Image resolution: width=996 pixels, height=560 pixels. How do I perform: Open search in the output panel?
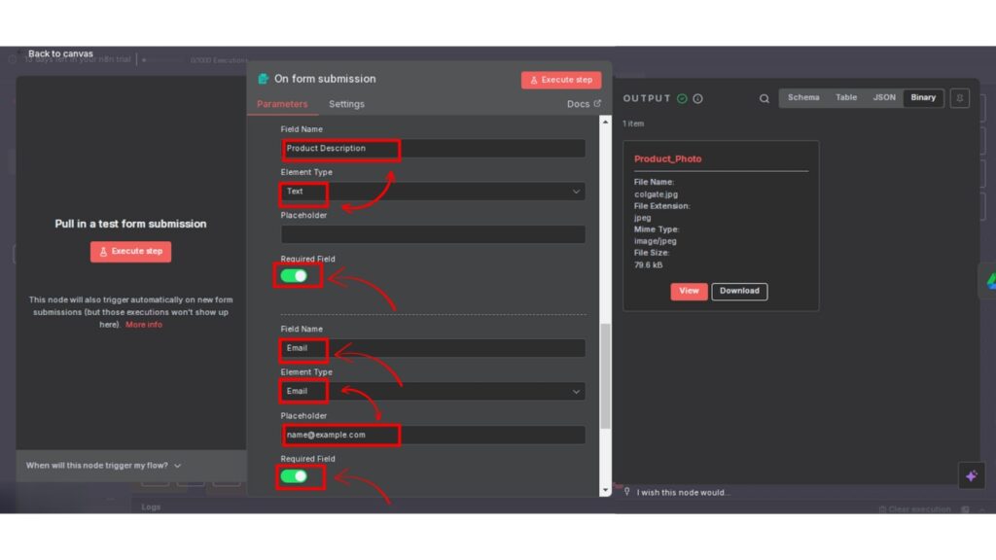765,98
